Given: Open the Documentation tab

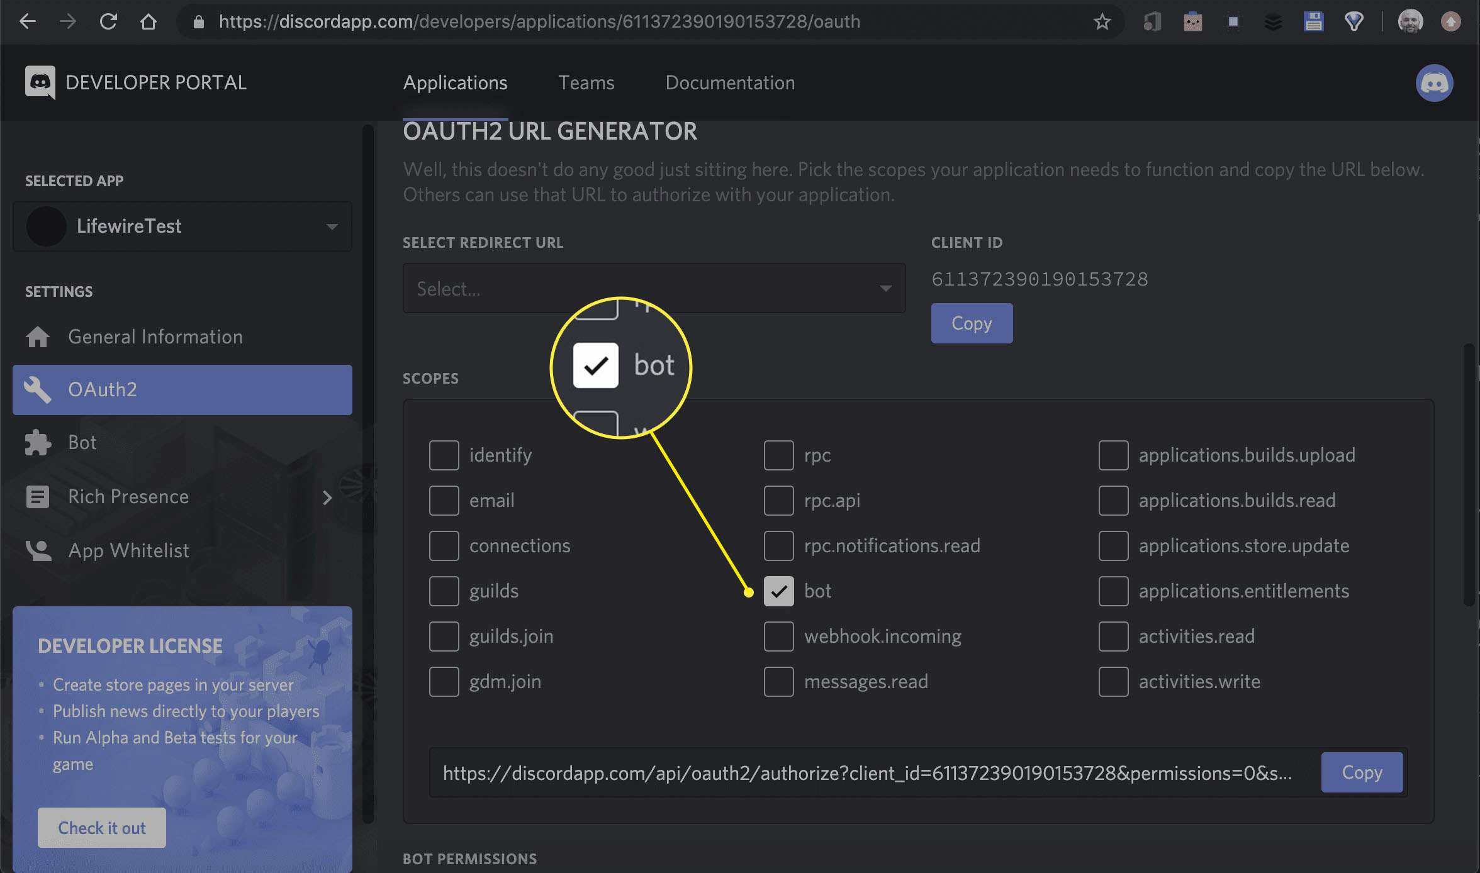Looking at the screenshot, I should point(730,82).
